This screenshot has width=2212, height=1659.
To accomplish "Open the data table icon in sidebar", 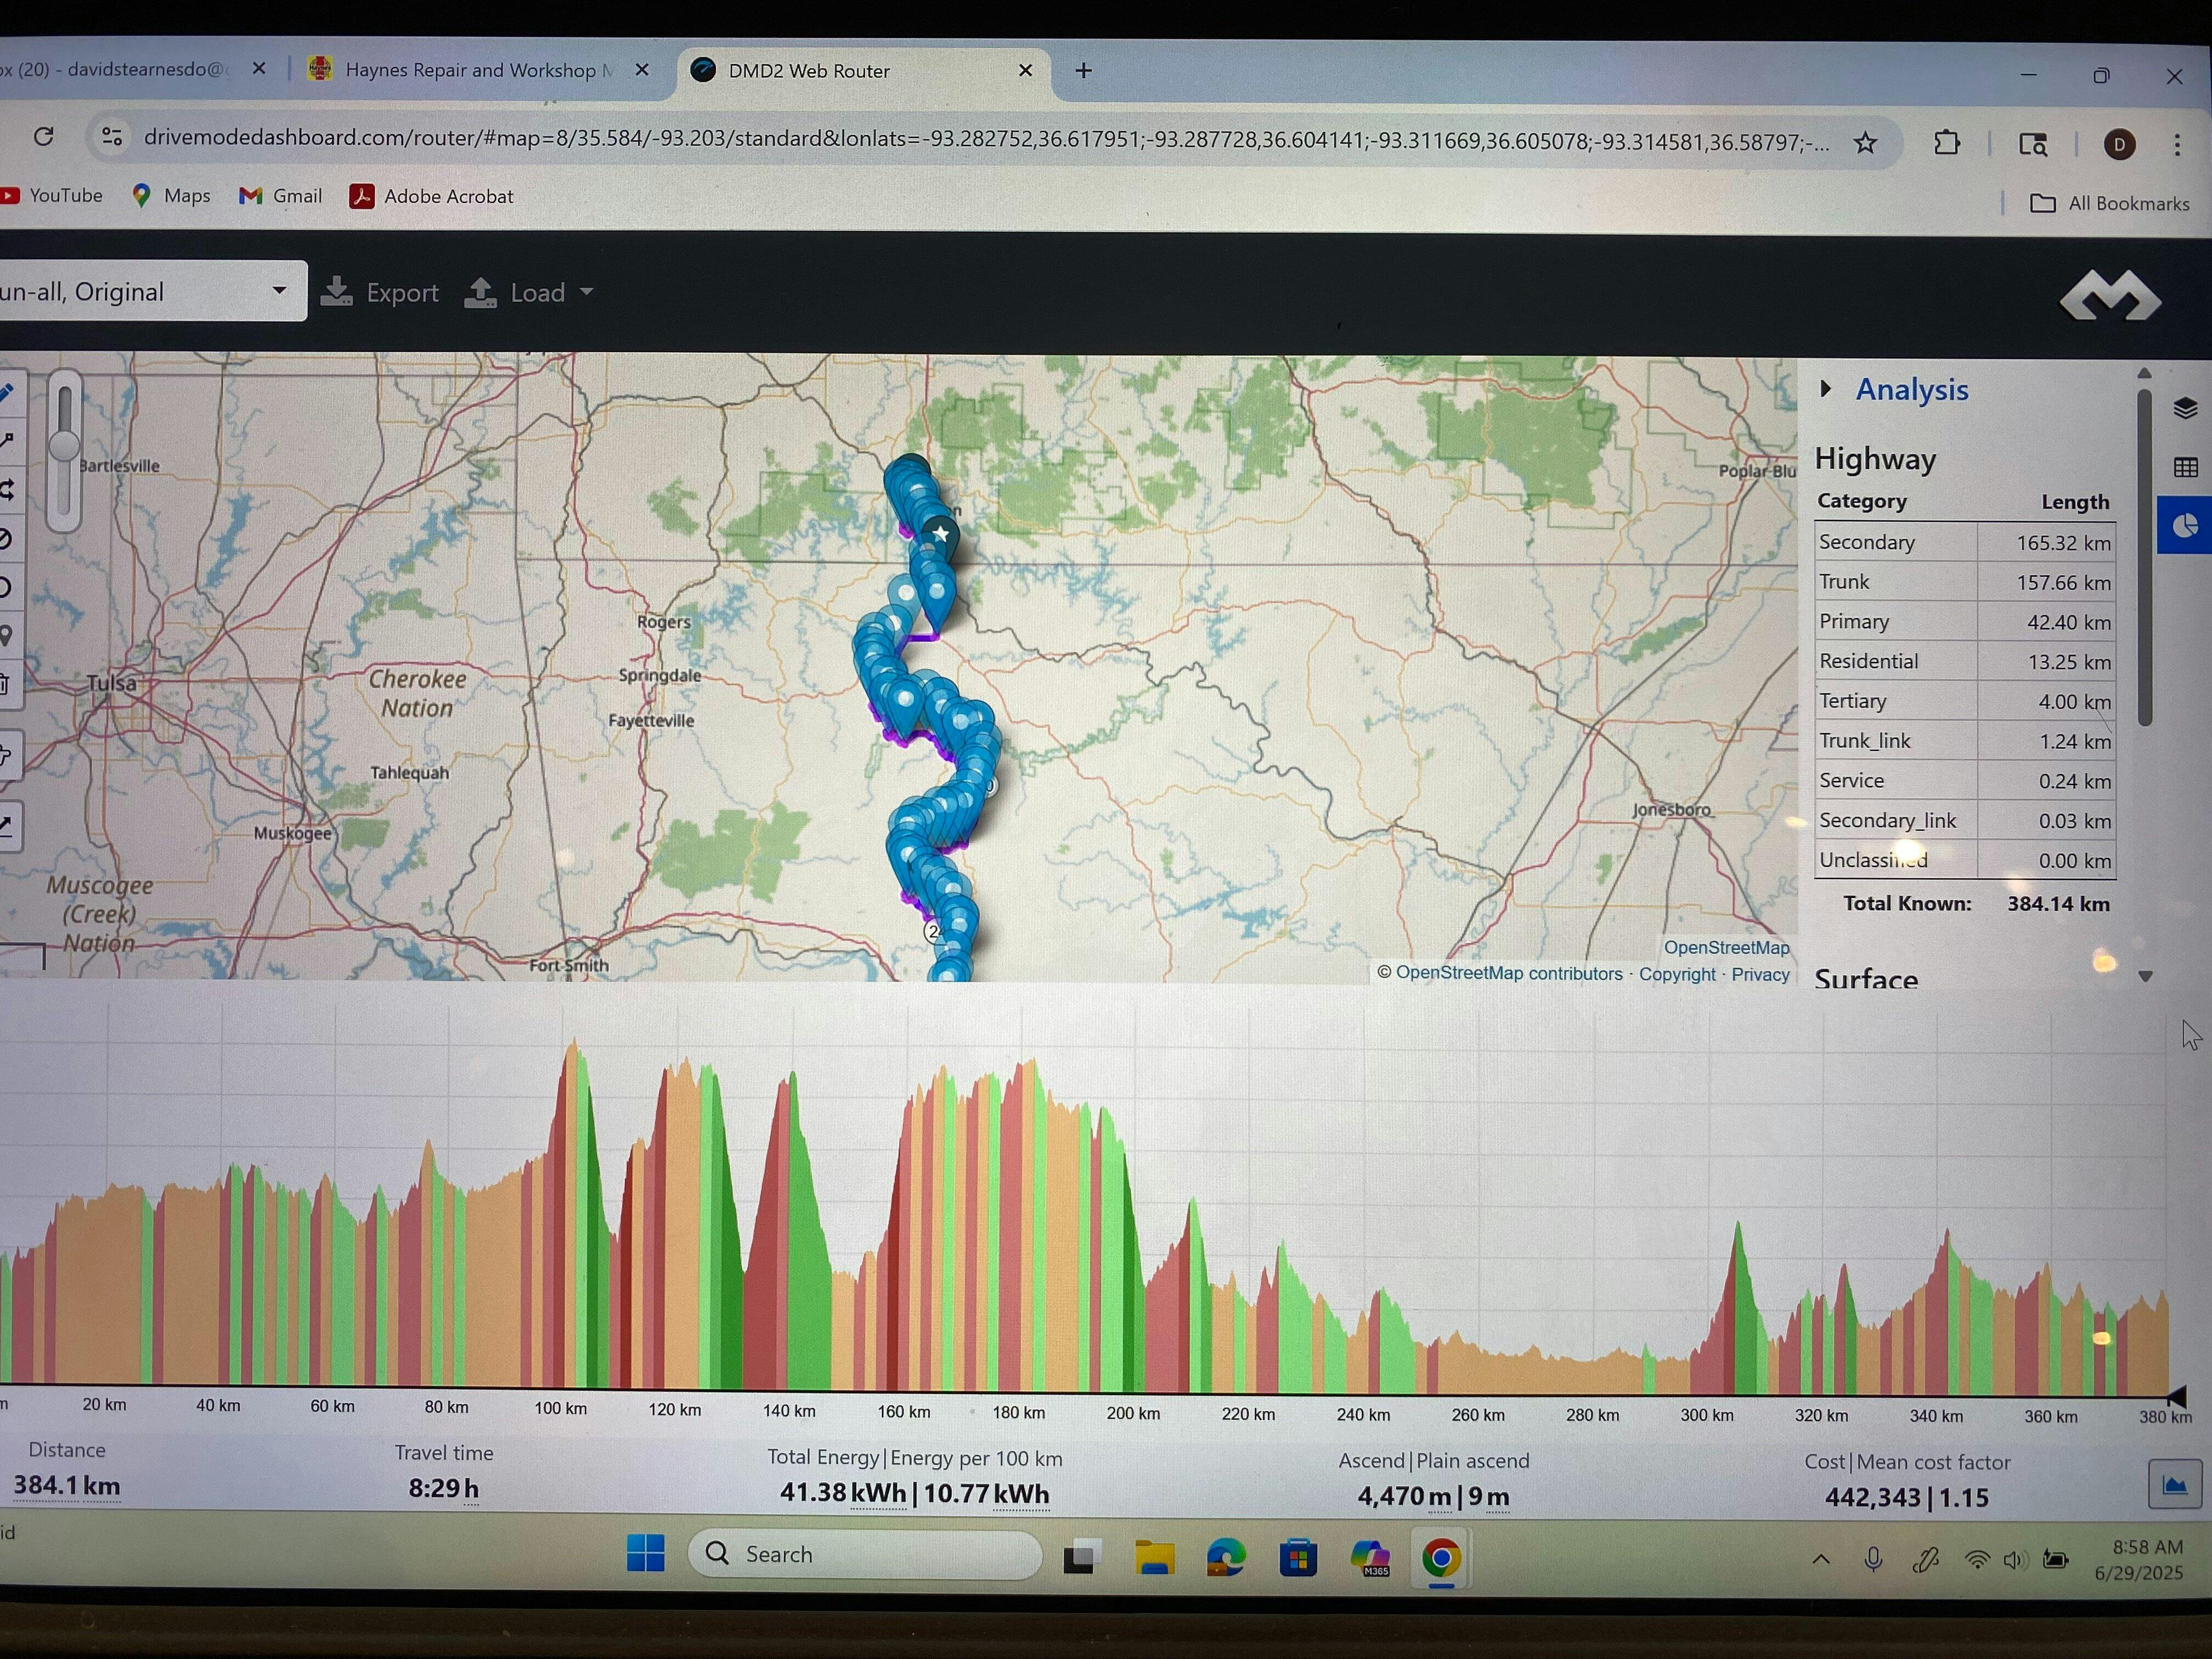I will (x=2186, y=467).
